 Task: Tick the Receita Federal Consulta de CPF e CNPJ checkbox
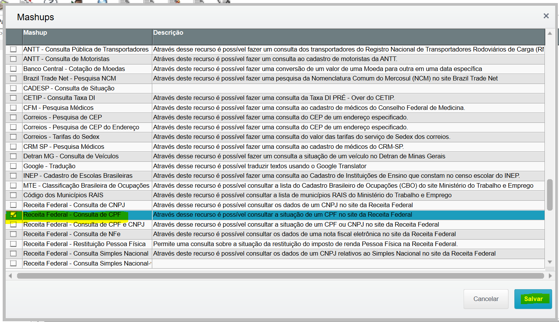(13, 224)
